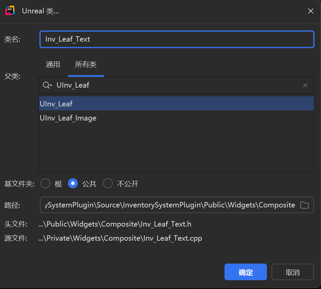Focus the UInv_Leaf search text field
Viewport: 321px width, 289px height.
pyautogui.click(x=178, y=85)
